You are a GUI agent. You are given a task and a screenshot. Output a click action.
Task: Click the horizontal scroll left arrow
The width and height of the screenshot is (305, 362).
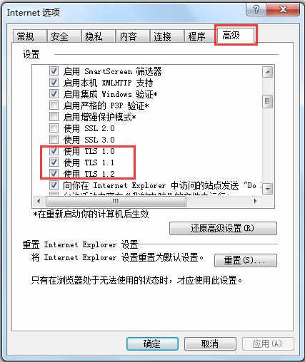(39, 202)
